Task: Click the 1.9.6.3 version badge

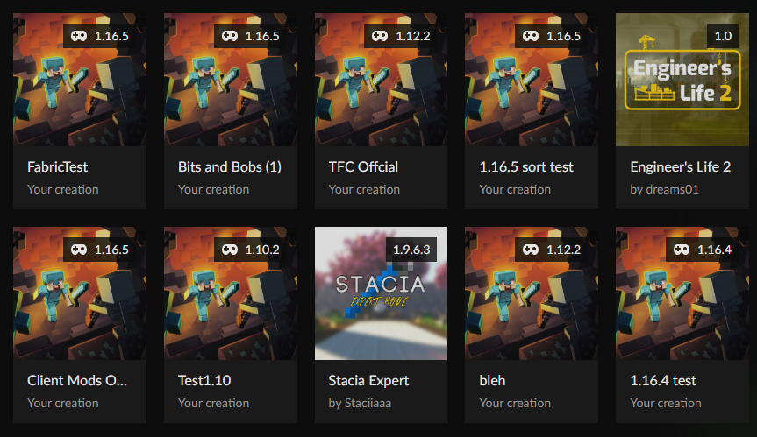Action: click(x=411, y=250)
